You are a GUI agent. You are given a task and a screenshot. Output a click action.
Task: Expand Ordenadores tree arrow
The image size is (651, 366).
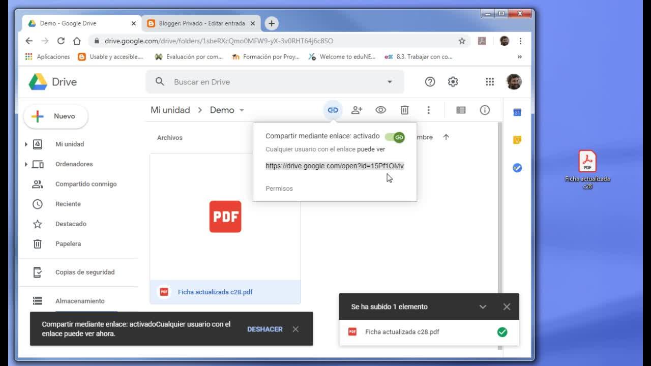[26, 164]
